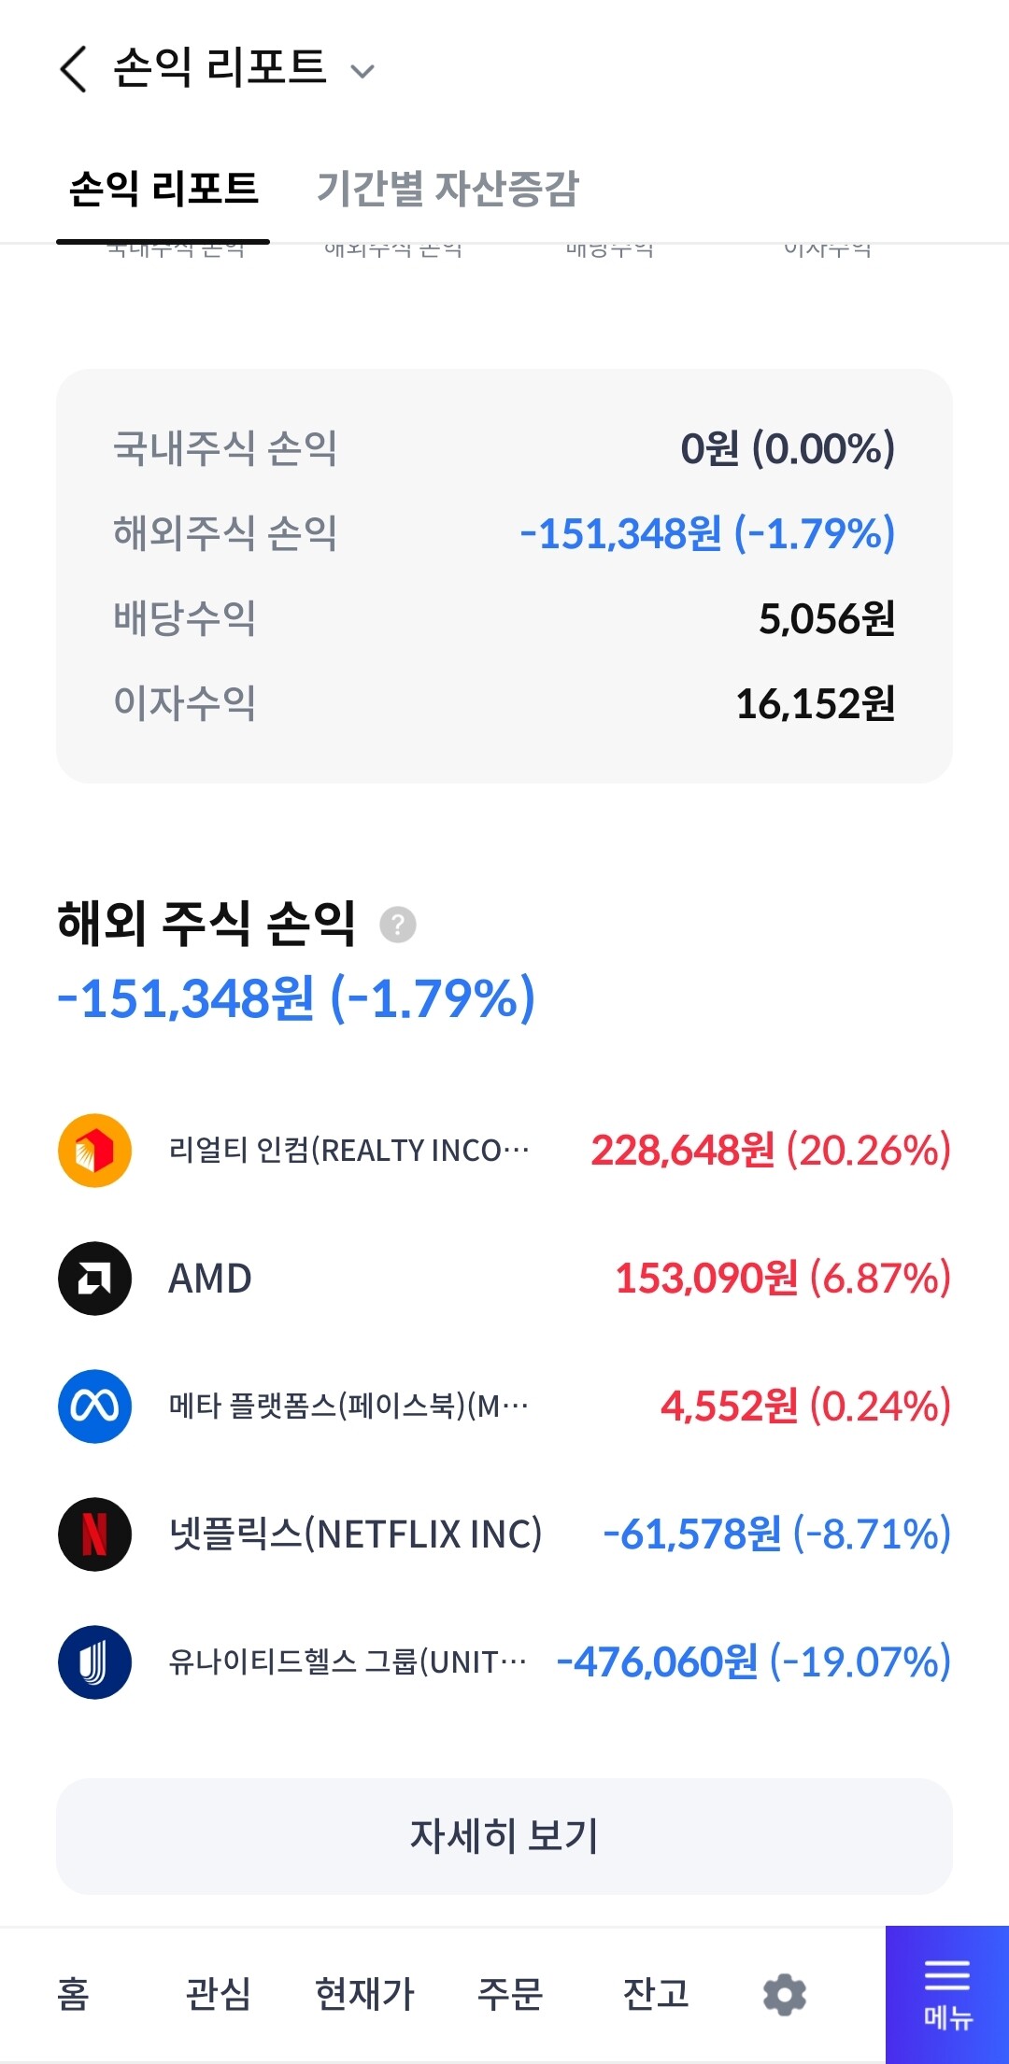Tap the AMD black logo icon
The width and height of the screenshot is (1009, 2064).
pyautogui.click(x=94, y=1279)
